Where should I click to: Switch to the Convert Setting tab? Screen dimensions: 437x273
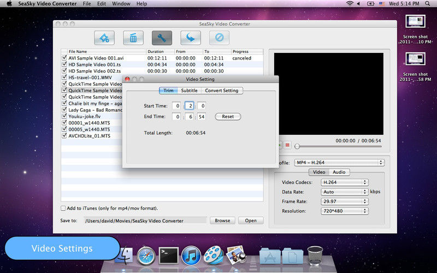click(x=221, y=91)
